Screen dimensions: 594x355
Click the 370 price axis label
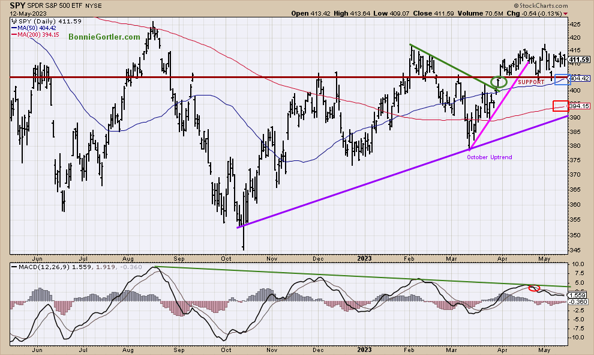click(x=575, y=174)
